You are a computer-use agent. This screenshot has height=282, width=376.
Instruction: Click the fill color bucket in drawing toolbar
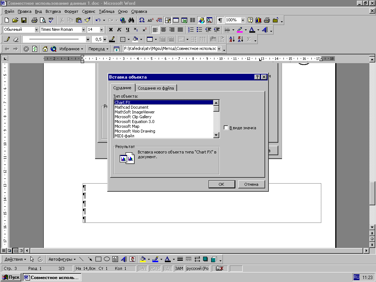pyautogui.click(x=143, y=259)
